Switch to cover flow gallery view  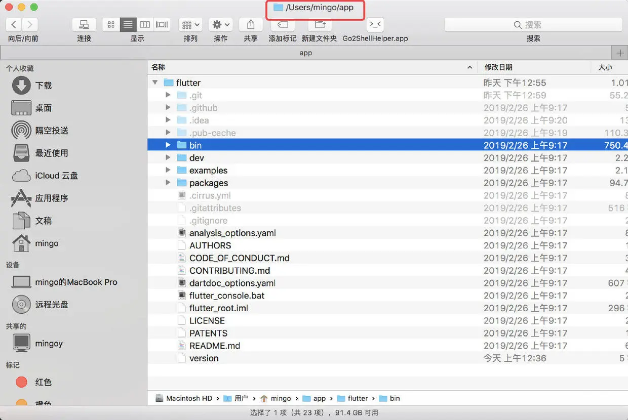[162, 24]
